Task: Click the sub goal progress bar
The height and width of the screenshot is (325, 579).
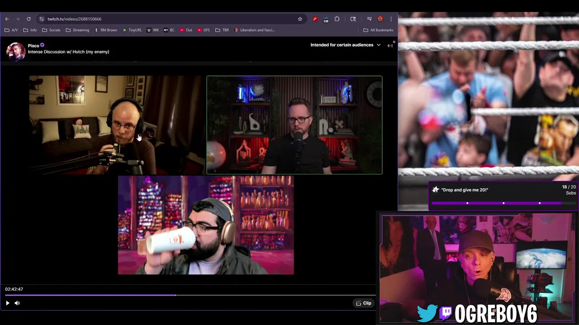Action: [x=503, y=203]
